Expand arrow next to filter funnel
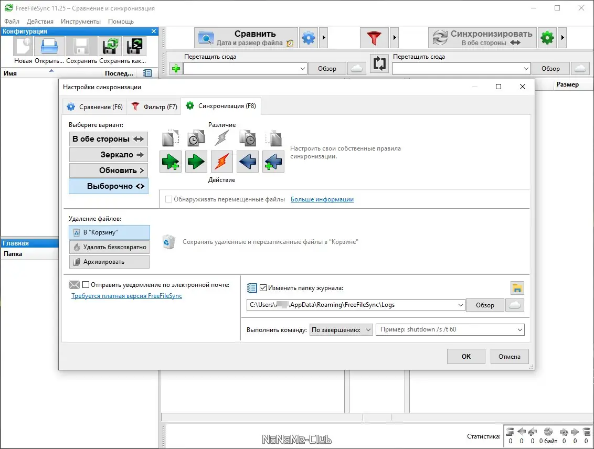 coord(395,37)
